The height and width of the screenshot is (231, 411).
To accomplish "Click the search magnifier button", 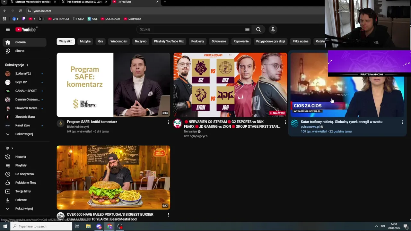I will (258, 30).
